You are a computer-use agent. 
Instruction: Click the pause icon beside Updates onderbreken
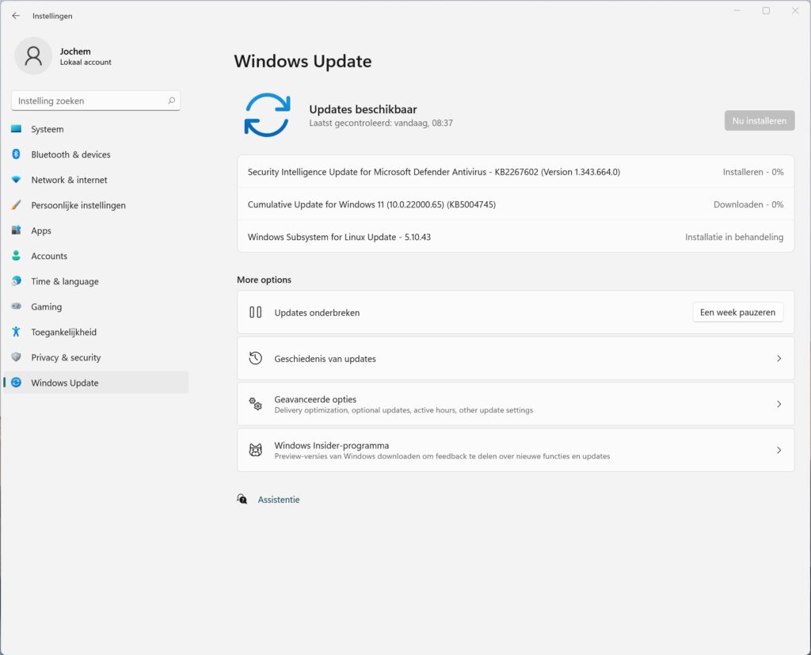click(255, 312)
